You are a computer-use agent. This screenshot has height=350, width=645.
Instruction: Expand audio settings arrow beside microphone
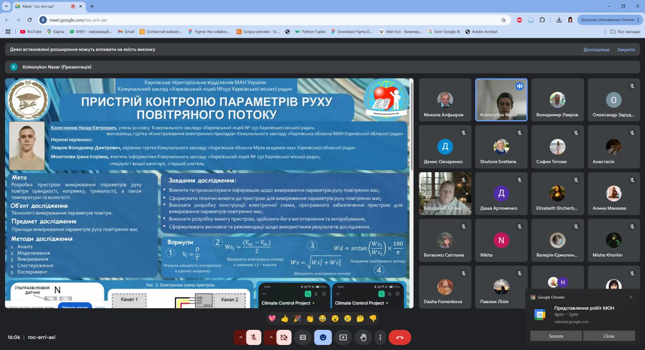[x=240, y=337]
